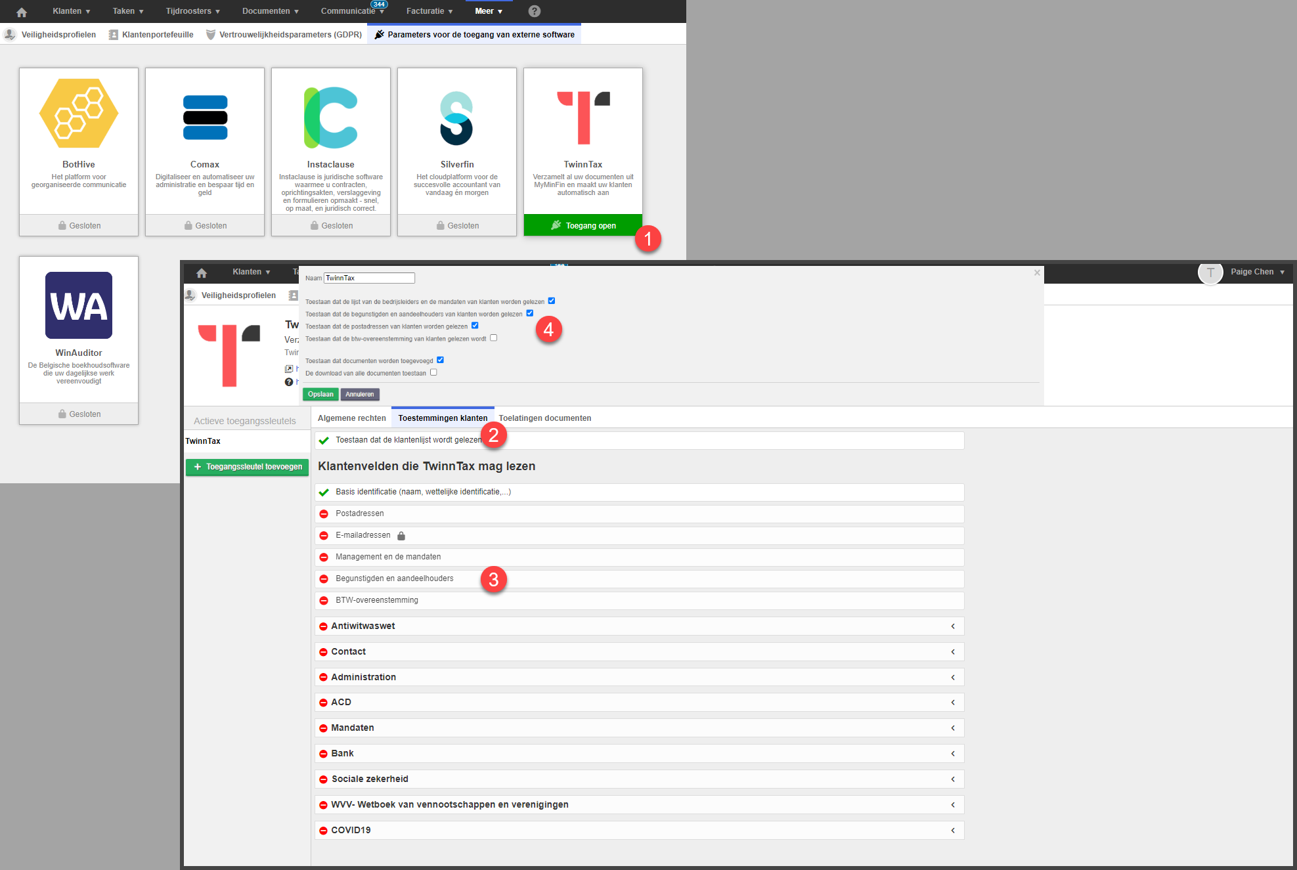The image size is (1297, 870).
Task: Expand the Sociale zekerheid section chevron
Action: point(953,779)
